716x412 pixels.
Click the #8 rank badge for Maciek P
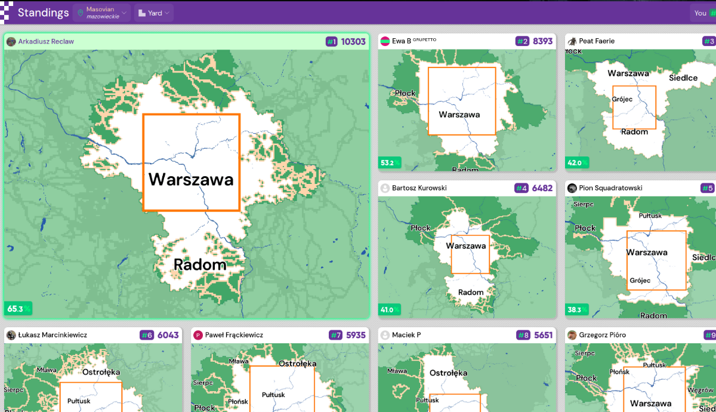(x=523, y=335)
